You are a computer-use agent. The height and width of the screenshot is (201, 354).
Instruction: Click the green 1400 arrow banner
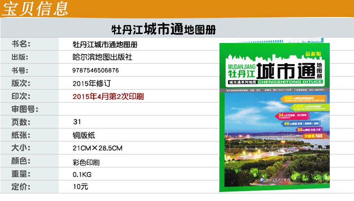pyautogui.click(x=310, y=107)
